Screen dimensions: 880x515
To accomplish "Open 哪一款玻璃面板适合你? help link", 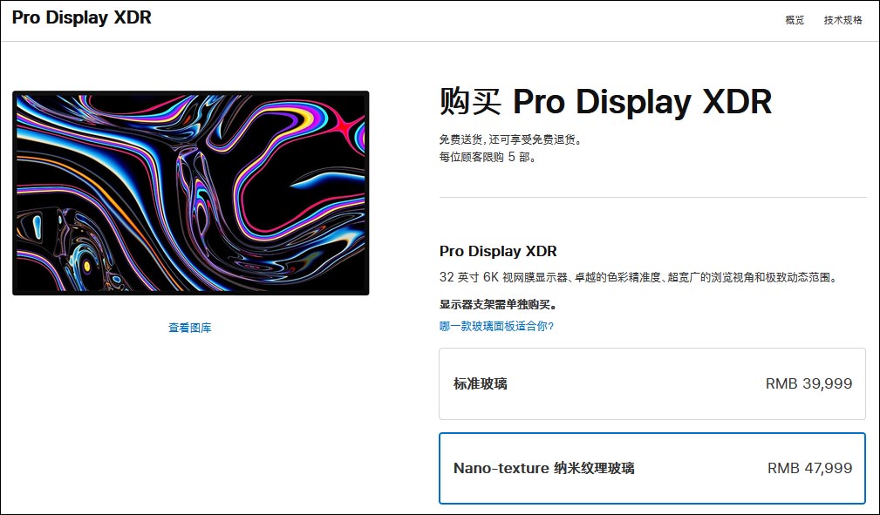I will pyautogui.click(x=496, y=326).
